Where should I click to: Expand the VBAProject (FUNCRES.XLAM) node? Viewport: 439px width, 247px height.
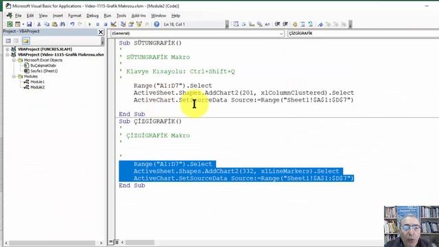coord(8,49)
